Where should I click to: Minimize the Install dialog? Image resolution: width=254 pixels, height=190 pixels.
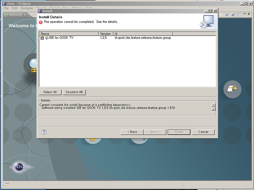click(x=206, y=11)
